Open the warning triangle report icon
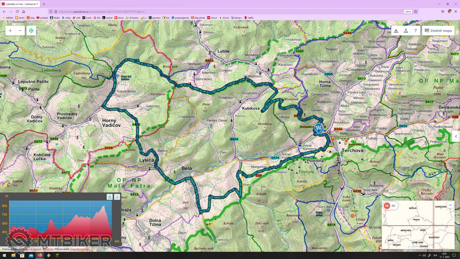Image resolution: width=460 pixels, height=259 pixels. pos(396,31)
